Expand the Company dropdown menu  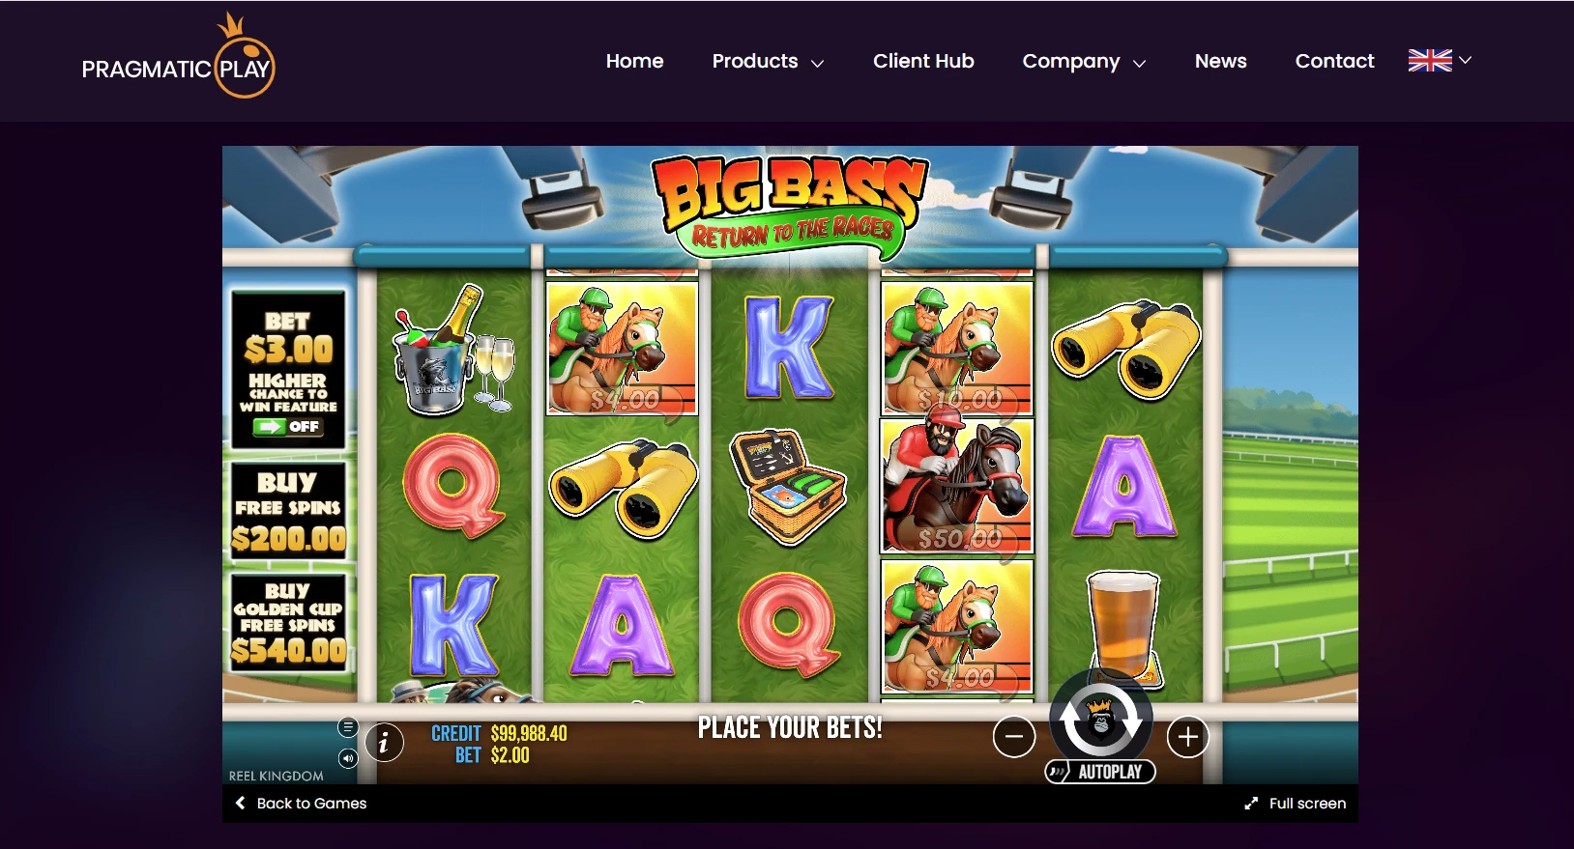(1084, 61)
